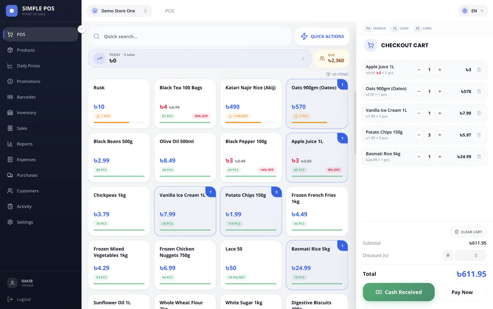Click the Customers people icon
Image resolution: width=493 pixels, height=309 pixels.
pyautogui.click(x=10, y=191)
